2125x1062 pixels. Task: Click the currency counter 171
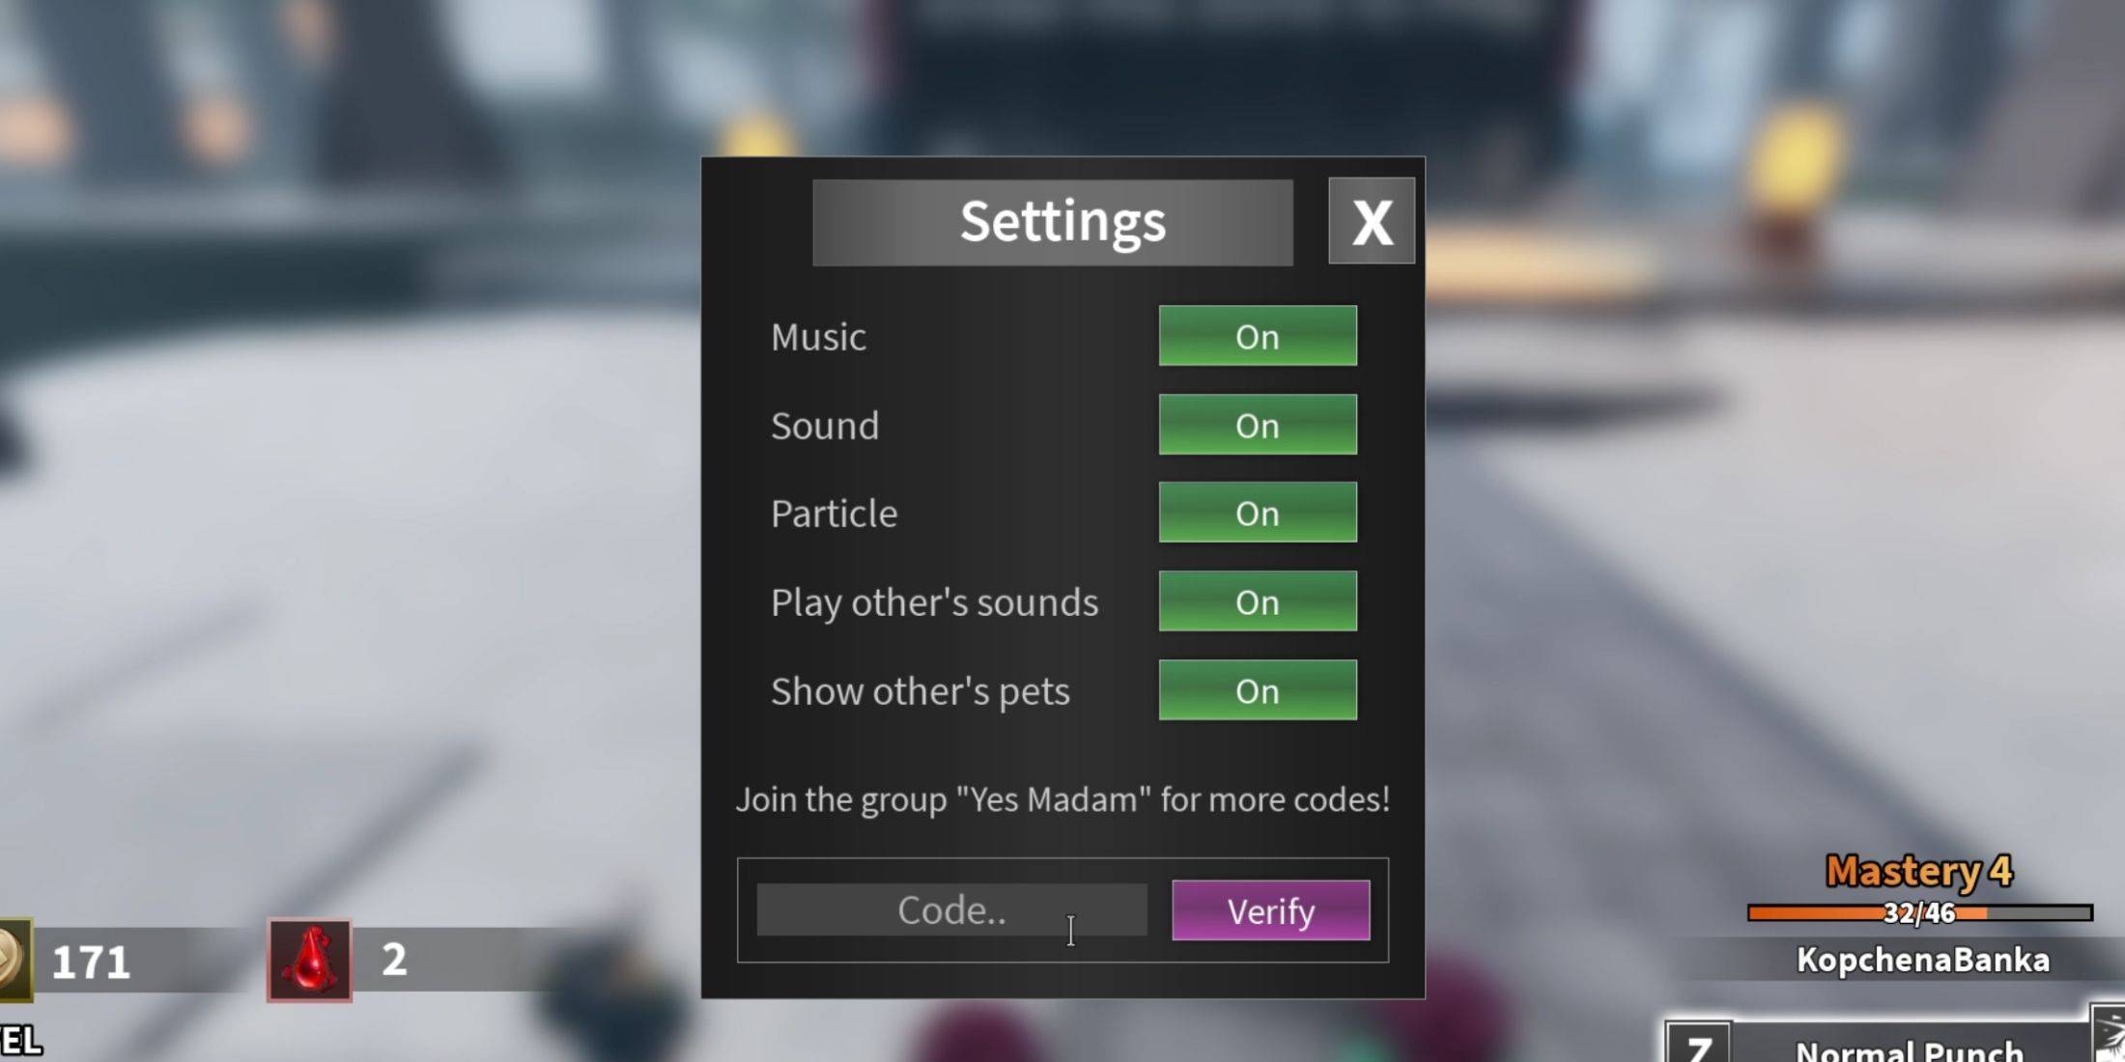coord(91,964)
